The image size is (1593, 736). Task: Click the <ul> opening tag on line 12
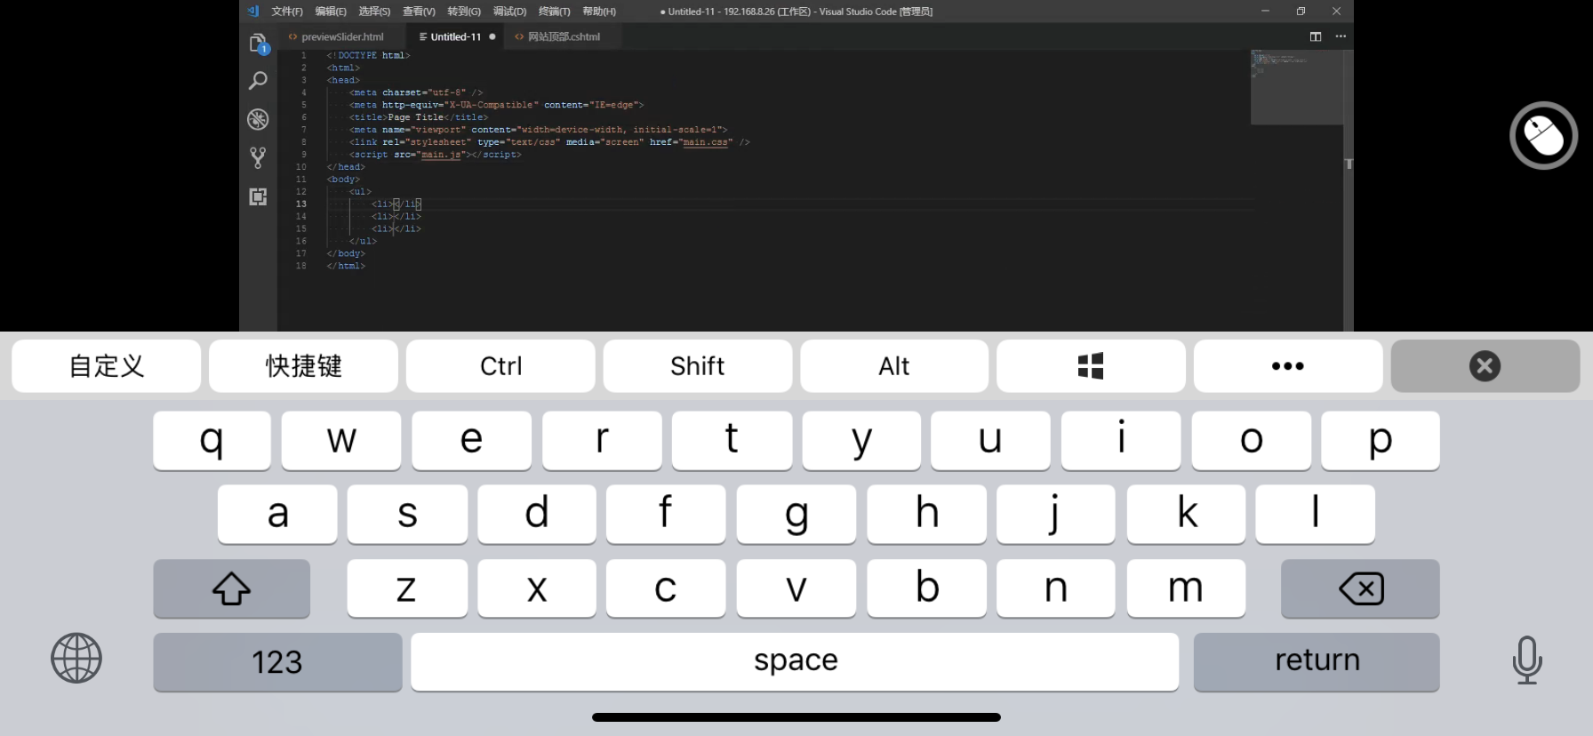tap(360, 191)
